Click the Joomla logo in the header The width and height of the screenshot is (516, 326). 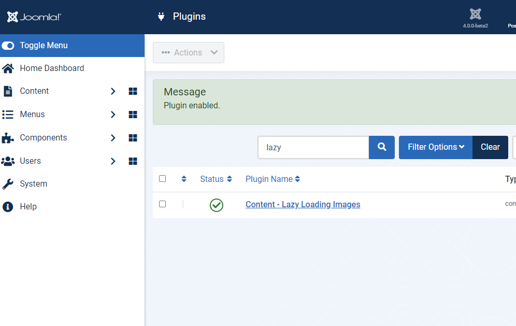tap(34, 17)
